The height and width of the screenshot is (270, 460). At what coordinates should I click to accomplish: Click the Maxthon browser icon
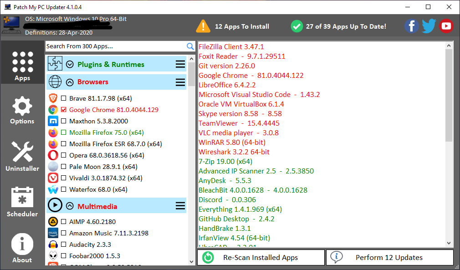click(53, 121)
